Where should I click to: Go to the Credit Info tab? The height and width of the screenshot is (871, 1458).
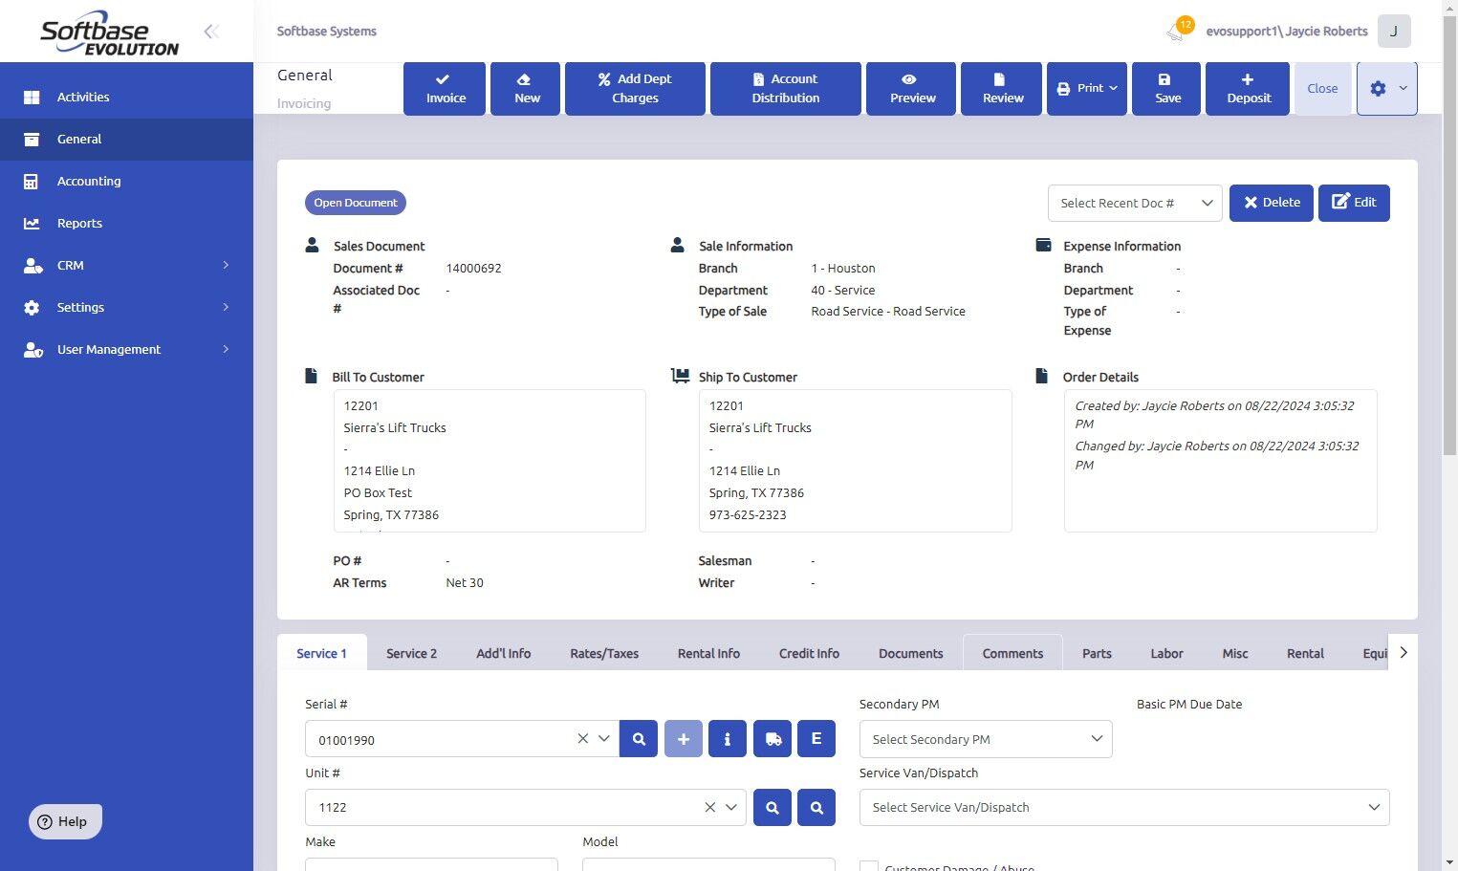pyautogui.click(x=809, y=654)
